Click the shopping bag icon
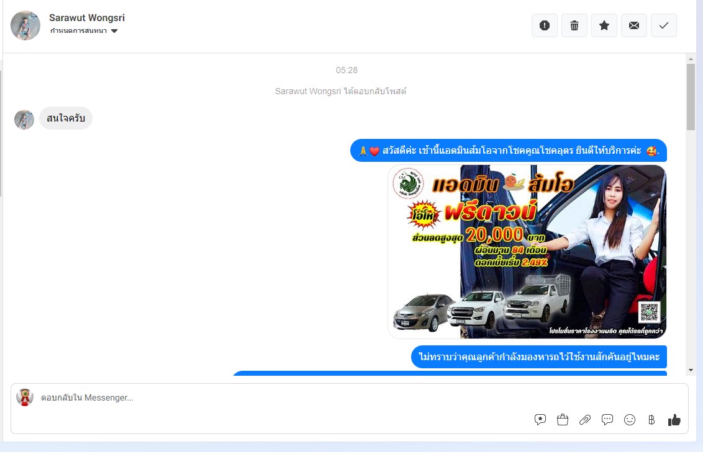This screenshot has height=452, width=703. [x=563, y=420]
